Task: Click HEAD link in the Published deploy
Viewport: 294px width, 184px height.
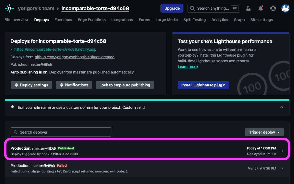Action: click(52, 148)
